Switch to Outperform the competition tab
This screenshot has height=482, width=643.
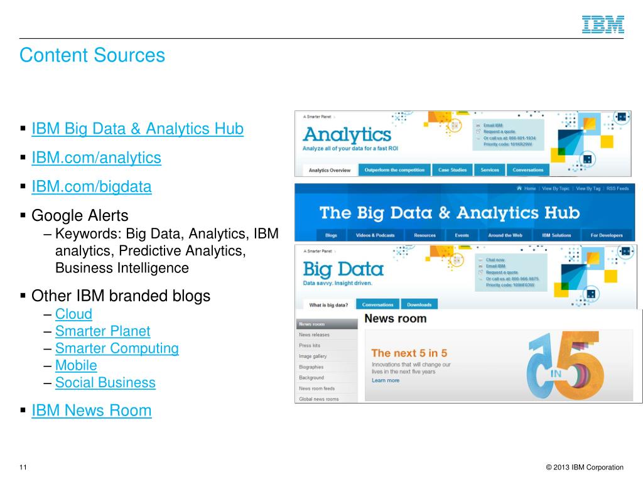tap(394, 169)
